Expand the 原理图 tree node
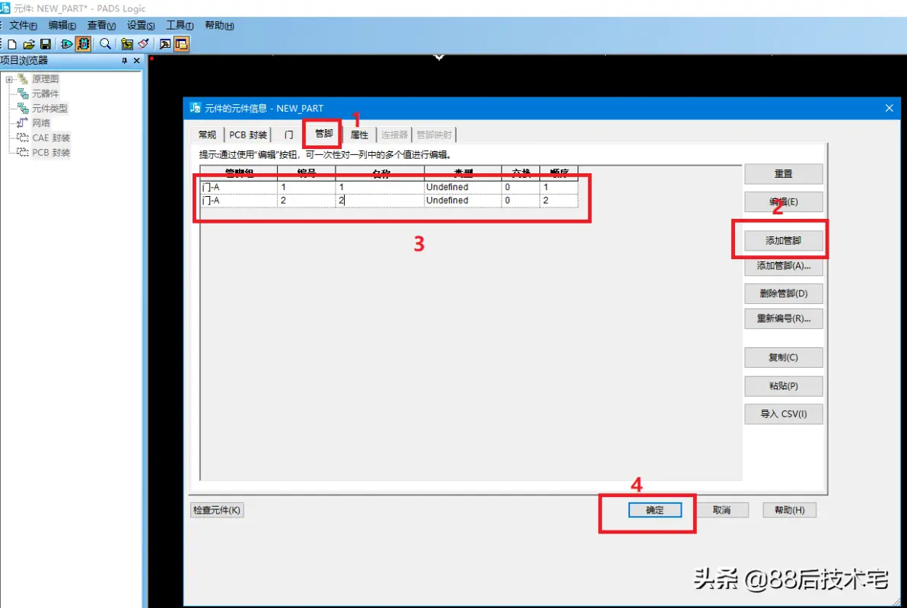The height and width of the screenshot is (608, 907). tap(9, 79)
